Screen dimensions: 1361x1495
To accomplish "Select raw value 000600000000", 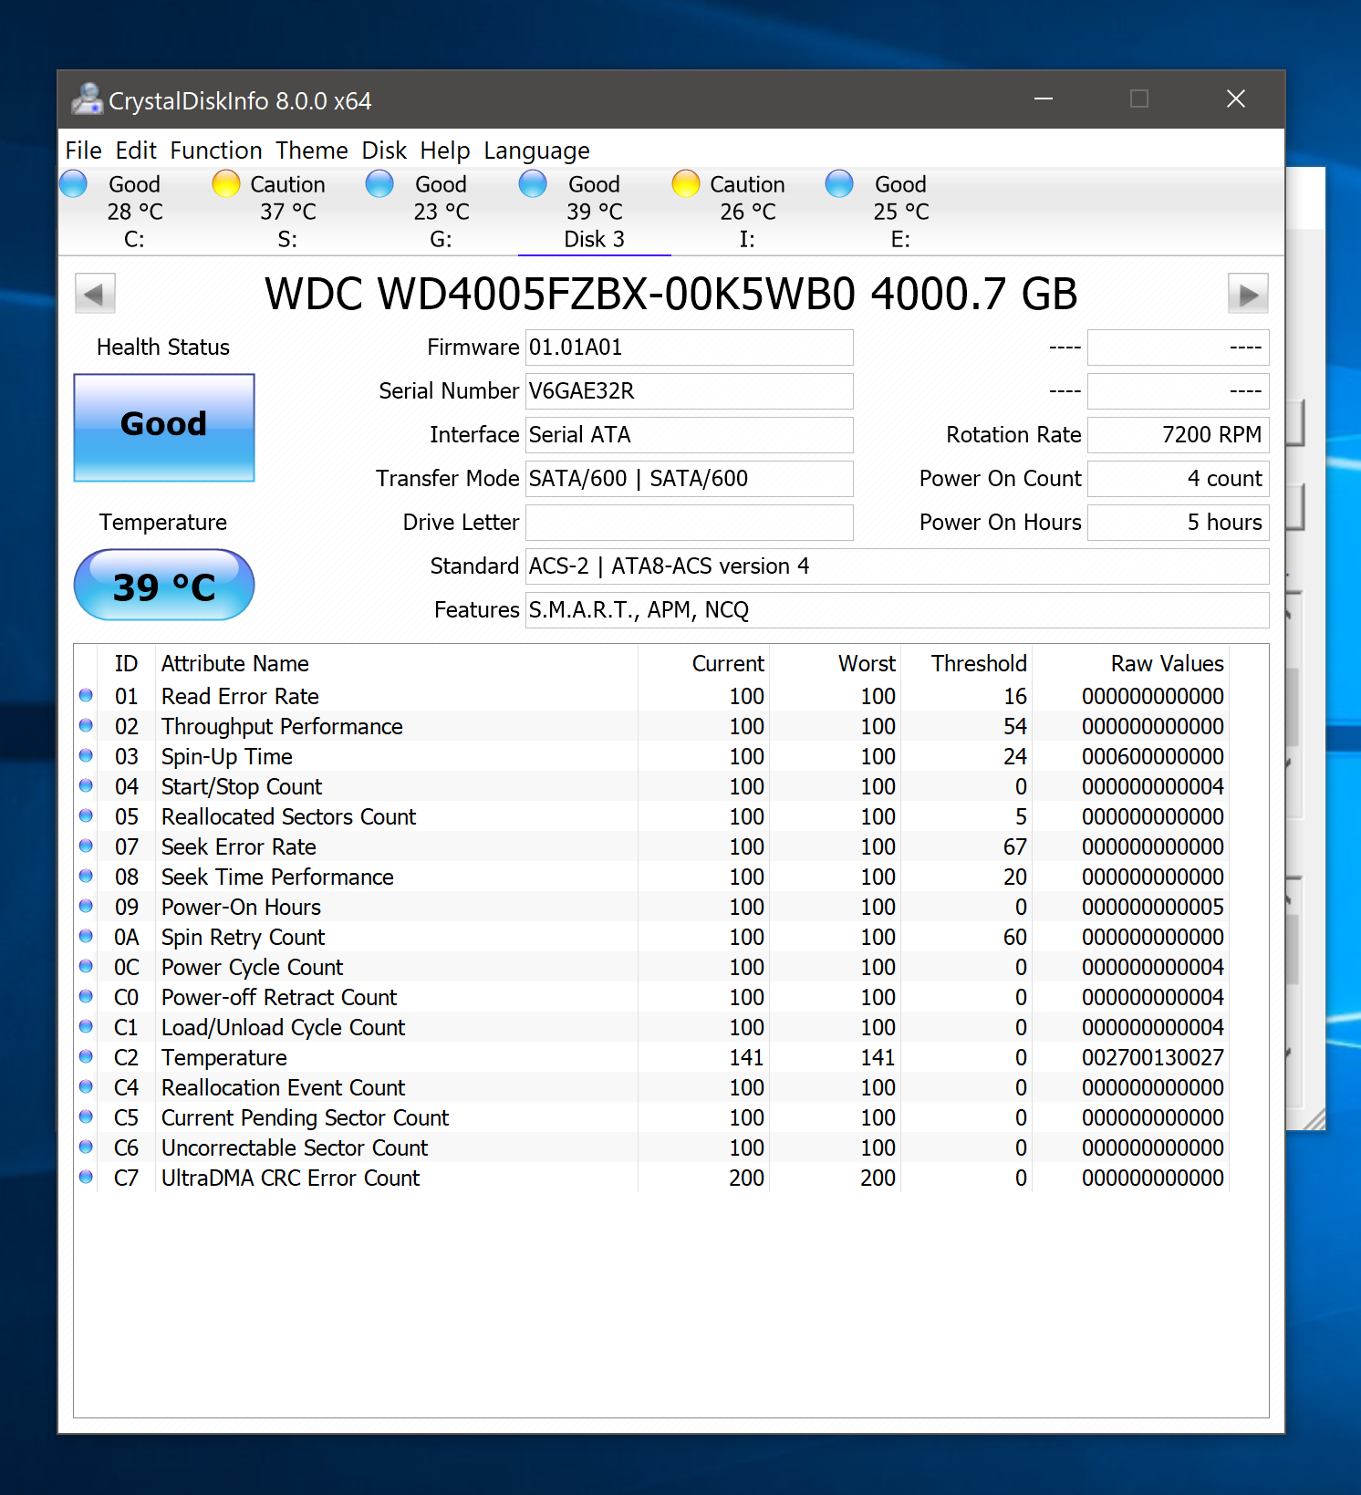I will point(1152,757).
